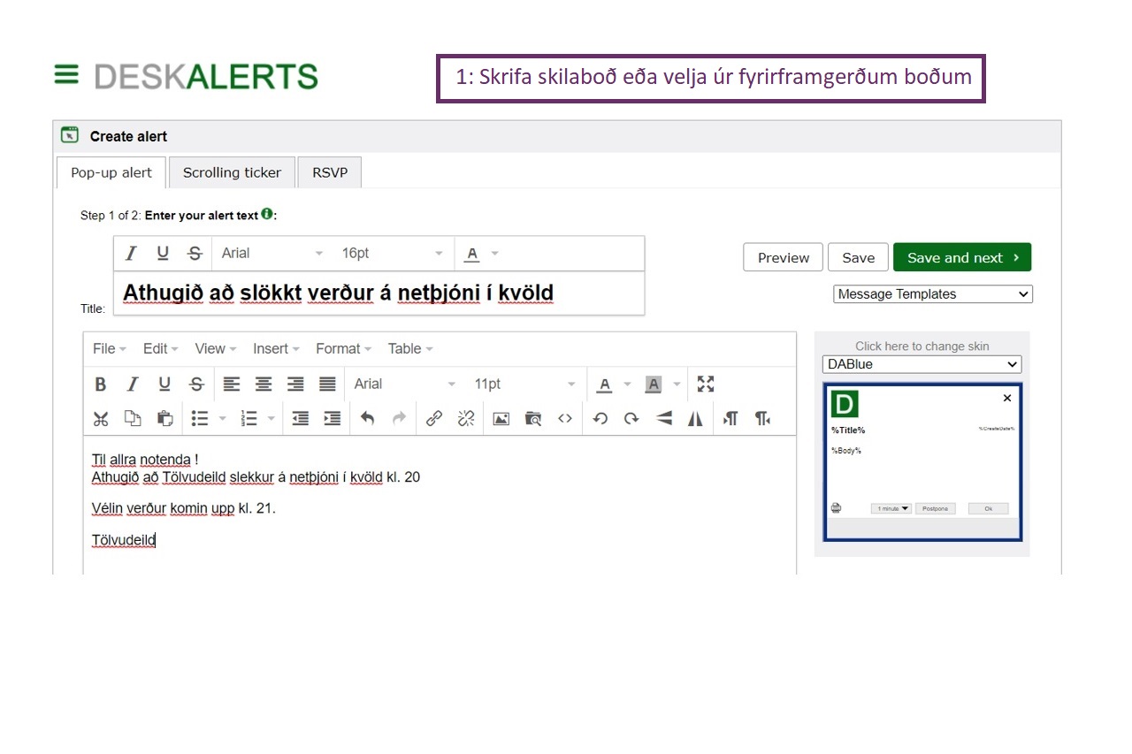Image resolution: width=1132 pixels, height=754 pixels.
Task: Toggle italic in title toolbar
Action: click(131, 254)
